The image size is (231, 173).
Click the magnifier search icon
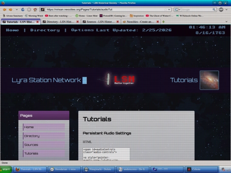click(x=214, y=9)
